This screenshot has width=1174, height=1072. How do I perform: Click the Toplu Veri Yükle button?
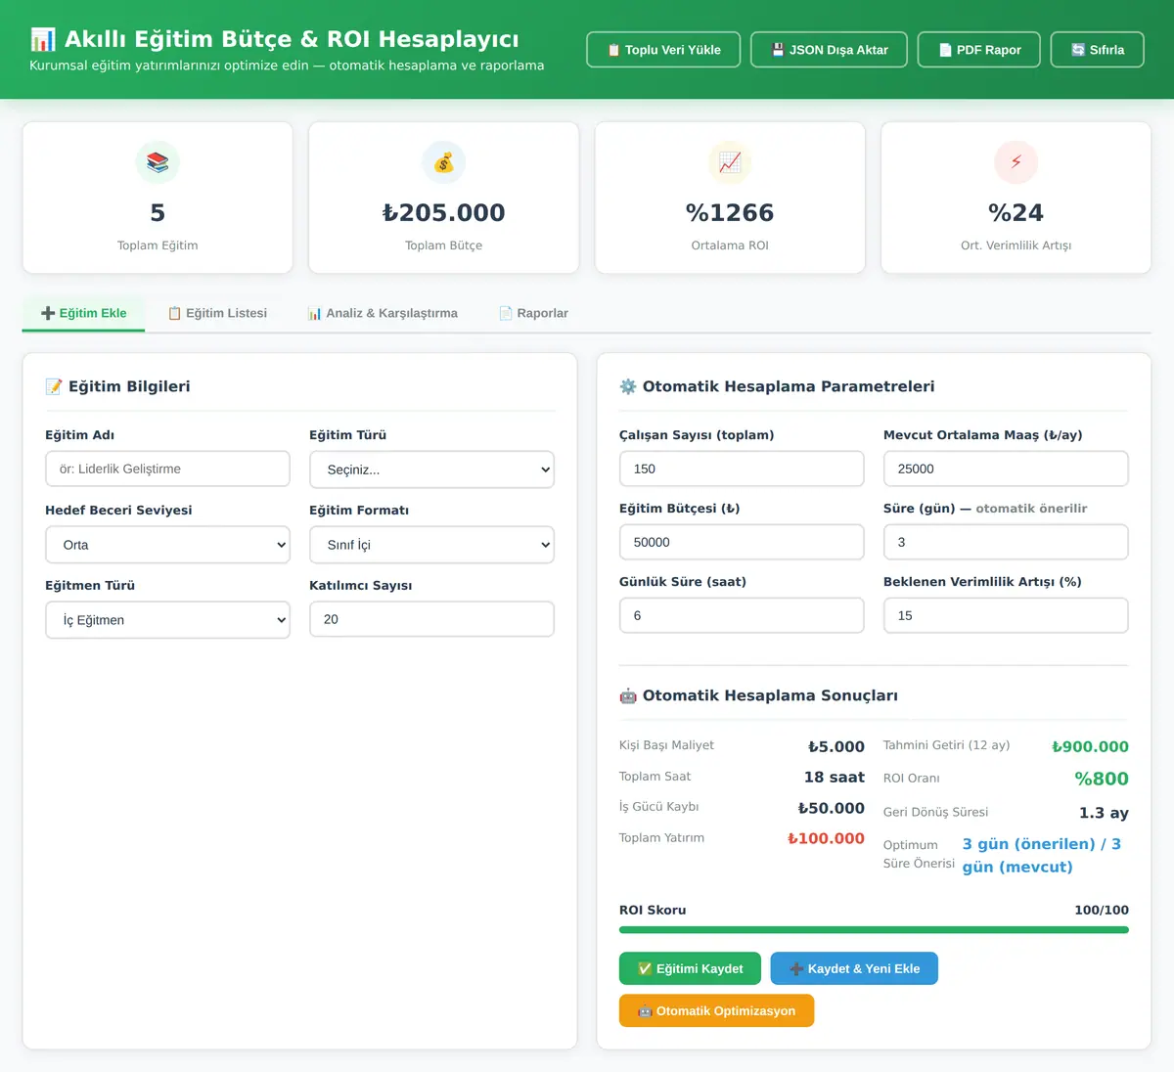click(663, 50)
